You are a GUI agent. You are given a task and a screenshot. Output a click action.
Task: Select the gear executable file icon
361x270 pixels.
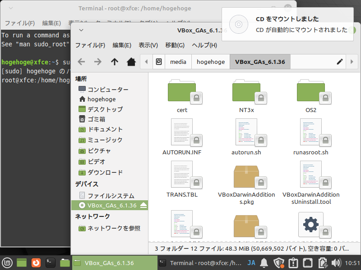[x=311, y=225]
